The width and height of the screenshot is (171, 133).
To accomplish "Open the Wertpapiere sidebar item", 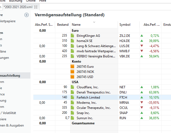I will [x=8, y=21].
